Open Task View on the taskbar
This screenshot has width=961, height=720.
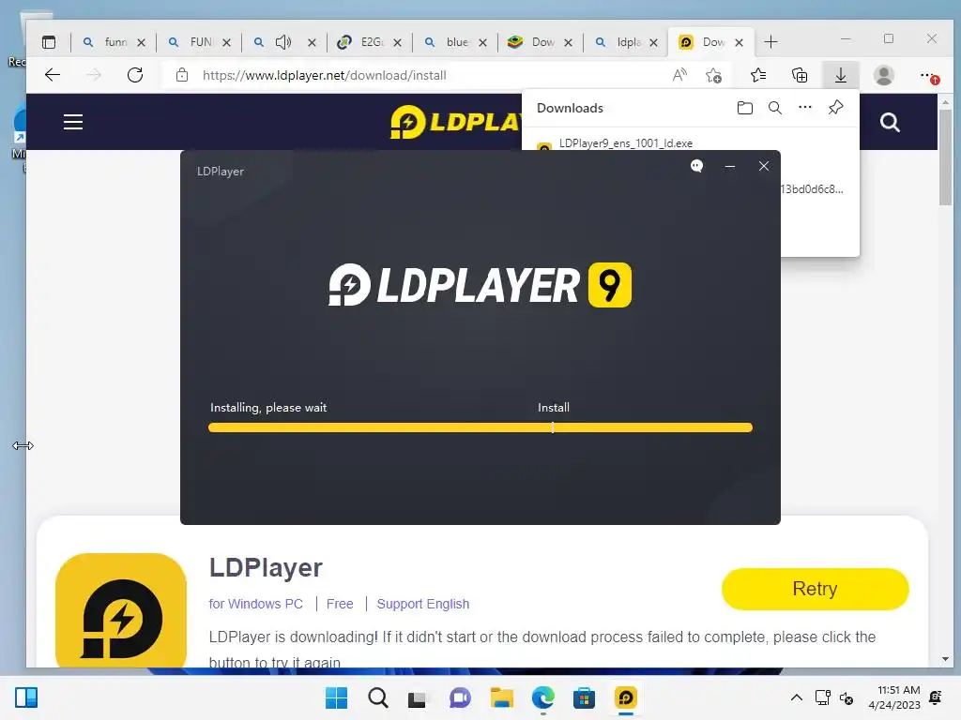(418, 697)
